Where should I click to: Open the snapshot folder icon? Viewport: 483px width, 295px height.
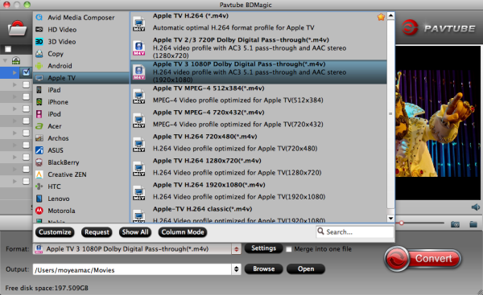[x=473, y=224]
